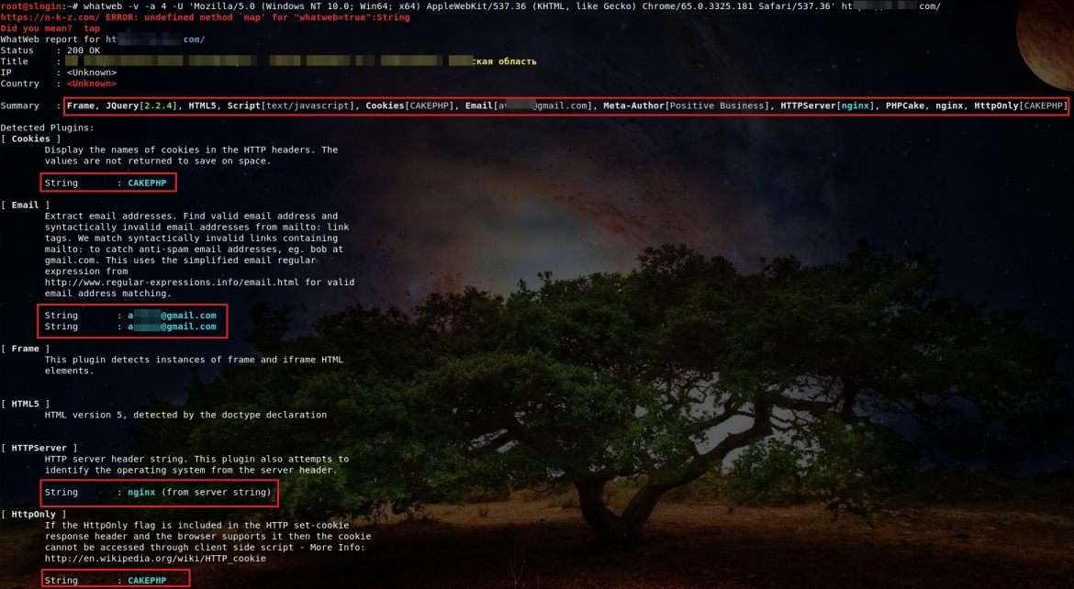This screenshot has width=1074, height=589.
Task: Click the 'WhatWeb report for' line
Action: tap(103, 39)
